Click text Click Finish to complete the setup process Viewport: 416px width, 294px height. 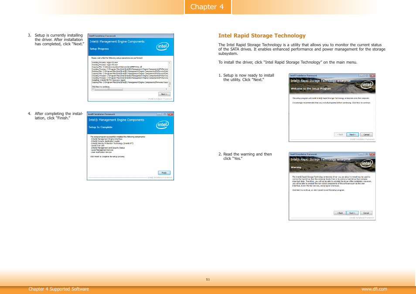pyautogui.click(x=107, y=157)
